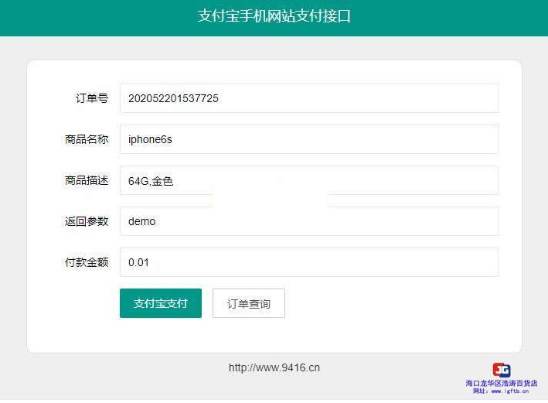Click the 付款金额 field showing 0.01
The height and width of the screenshot is (403, 548).
pos(308,262)
